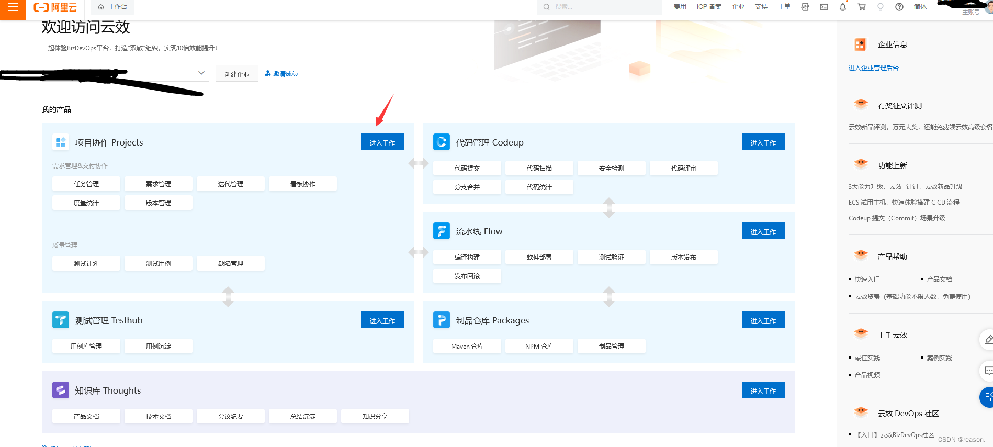The width and height of the screenshot is (993, 447).
Task: Enter work for 流水线 Flow
Action: 763,231
